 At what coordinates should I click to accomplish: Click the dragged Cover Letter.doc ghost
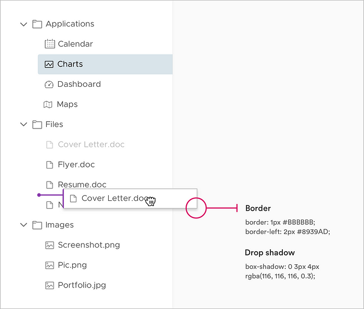pyautogui.click(x=130, y=199)
